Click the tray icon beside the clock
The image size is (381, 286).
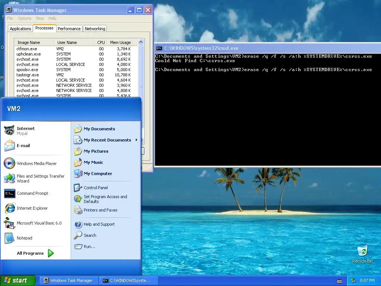pyautogui.click(x=353, y=281)
